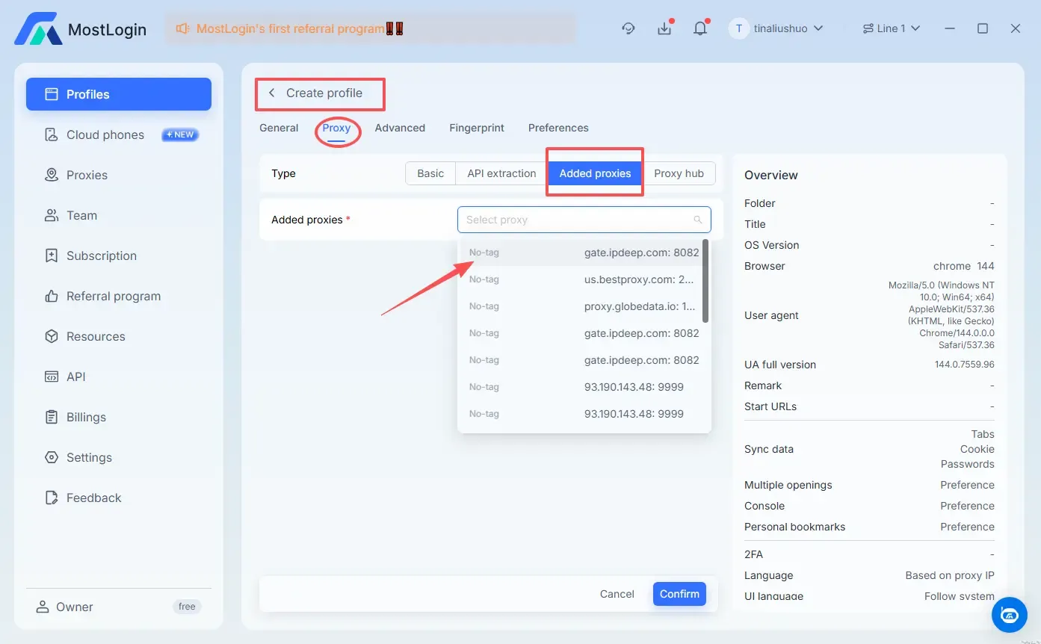Click the Cancel button

617,594
